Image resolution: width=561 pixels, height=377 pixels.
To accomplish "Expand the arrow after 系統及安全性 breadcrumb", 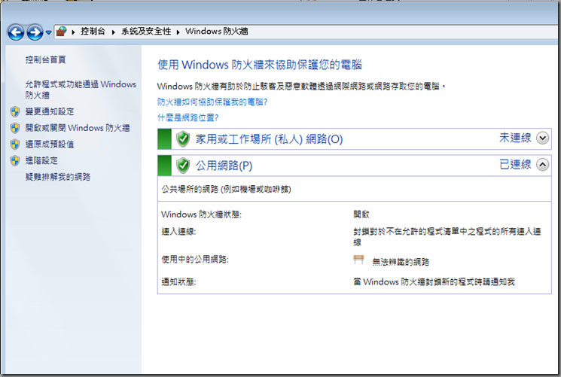I will (x=178, y=32).
